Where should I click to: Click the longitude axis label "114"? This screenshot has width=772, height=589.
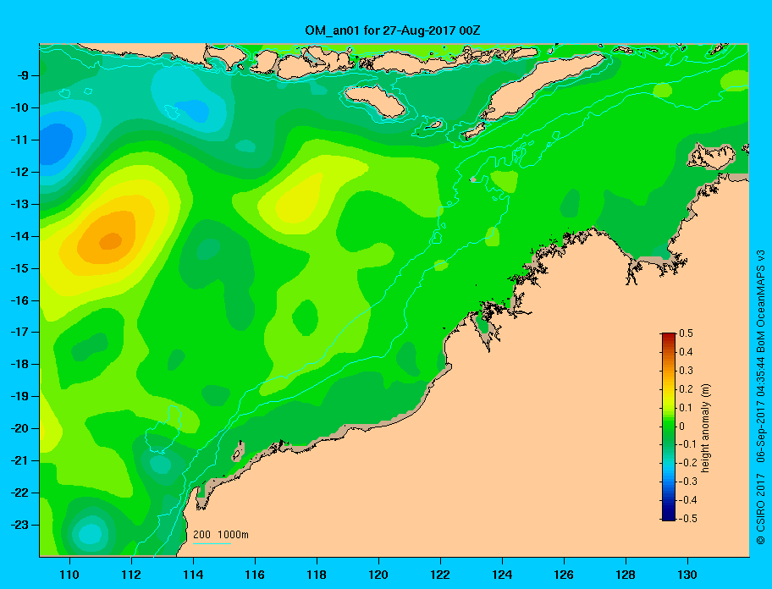pyautogui.click(x=193, y=575)
